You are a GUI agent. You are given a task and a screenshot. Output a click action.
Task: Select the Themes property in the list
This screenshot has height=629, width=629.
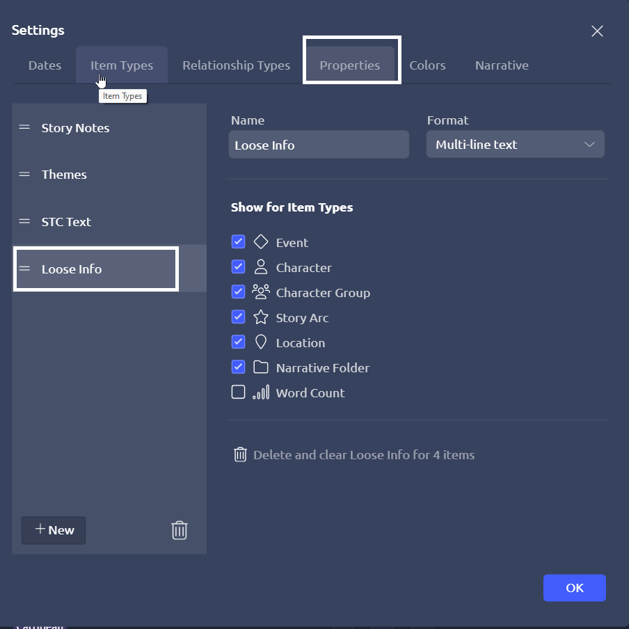pos(64,175)
